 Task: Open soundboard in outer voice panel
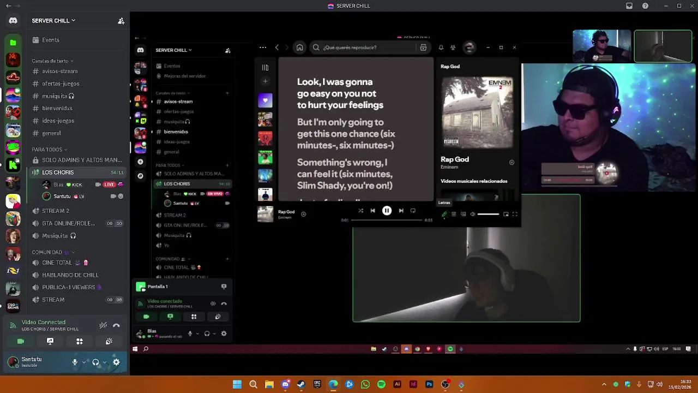click(x=109, y=341)
